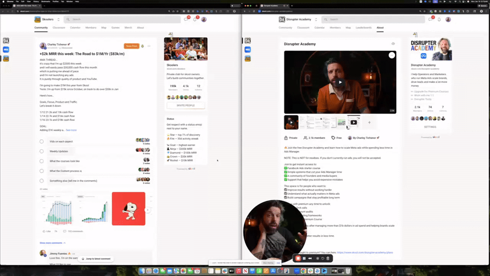490x276 pixels.
Task: Select poll option What the courses look like
Action: click(42, 161)
